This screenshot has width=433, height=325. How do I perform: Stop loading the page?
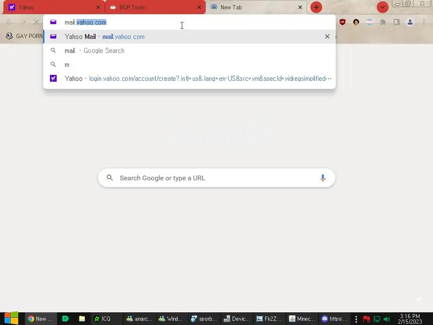tap(36, 22)
